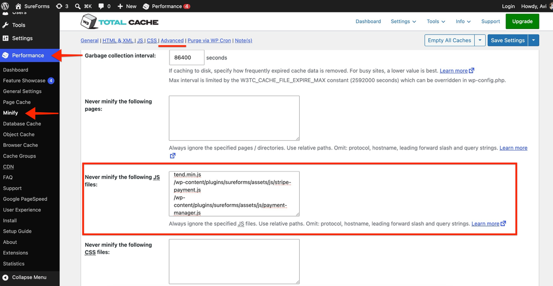The image size is (553, 286).
Task: Click the Save Settings button
Action: (x=508, y=40)
